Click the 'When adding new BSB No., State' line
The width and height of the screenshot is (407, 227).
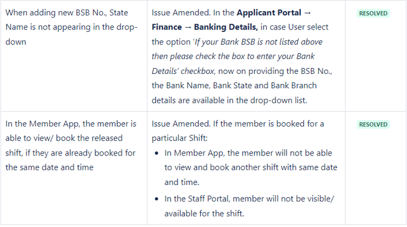point(67,12)
